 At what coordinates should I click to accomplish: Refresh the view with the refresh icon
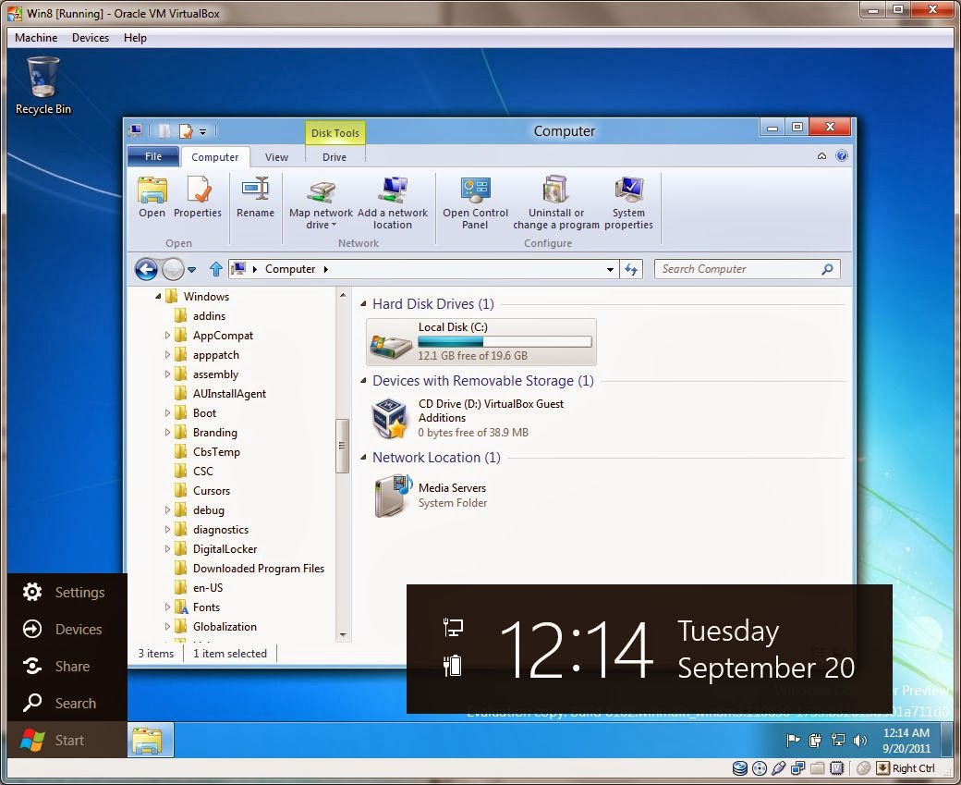click(x=629, y=269)
